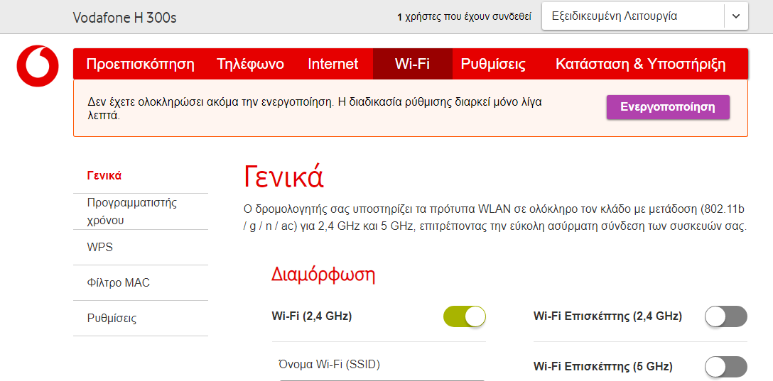The width and height of the screenshot is (773, 381).
Task: Click the large Γενικά page heading
Action: point(284,177)
